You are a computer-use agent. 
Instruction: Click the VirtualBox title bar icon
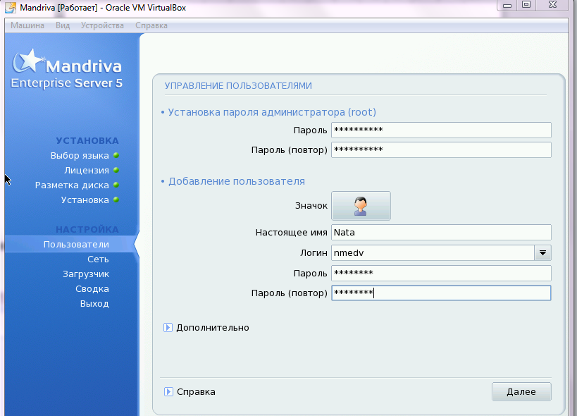pos(11,8)
